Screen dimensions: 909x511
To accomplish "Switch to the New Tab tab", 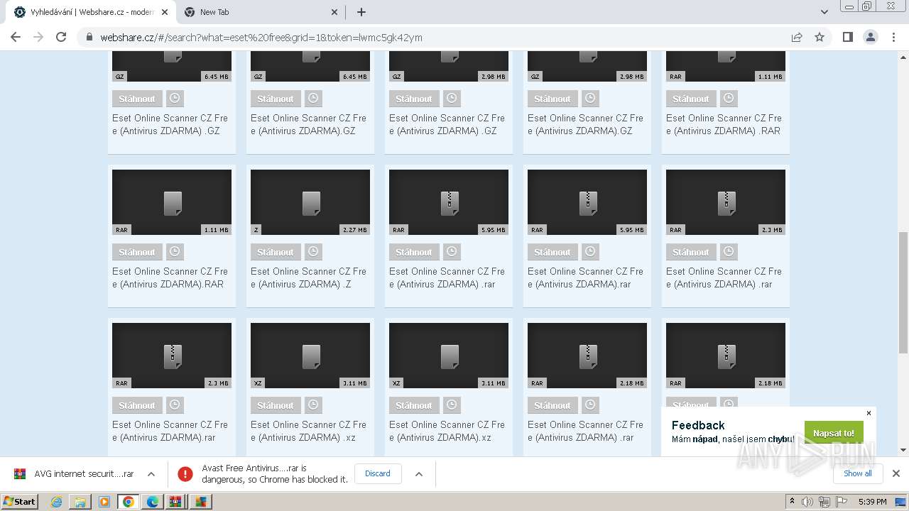I will (x=261, y=12).
